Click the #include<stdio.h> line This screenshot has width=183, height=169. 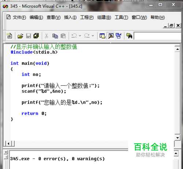click(x=34, y=52)
